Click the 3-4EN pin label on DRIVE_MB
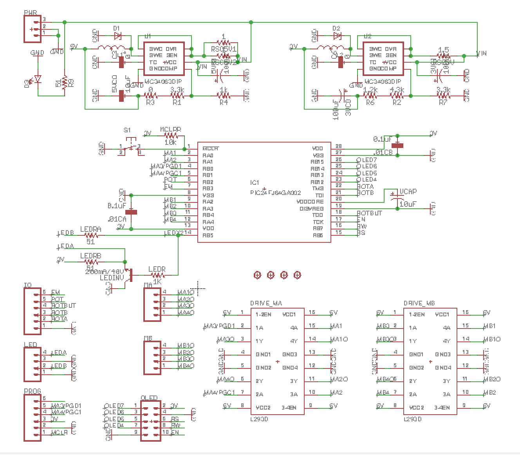520x455 pixels. 442,408
